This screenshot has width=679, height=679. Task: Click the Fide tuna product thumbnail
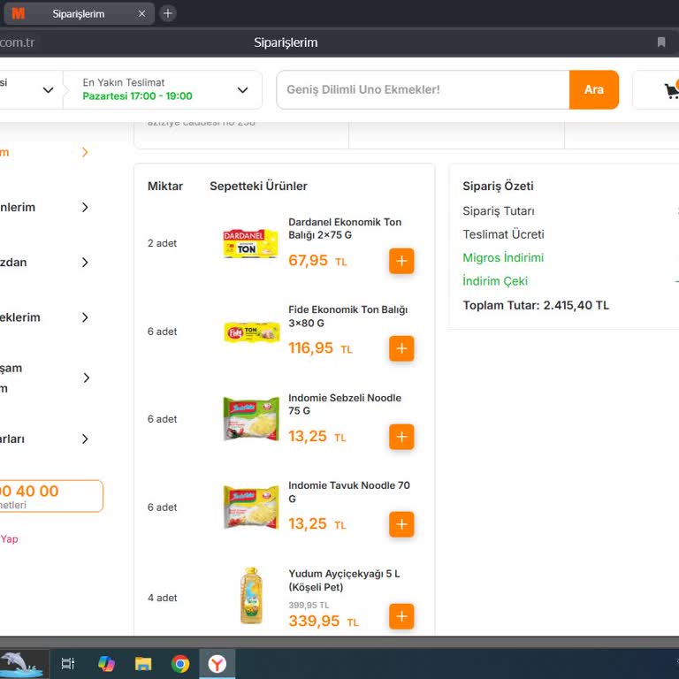point(252,332)
